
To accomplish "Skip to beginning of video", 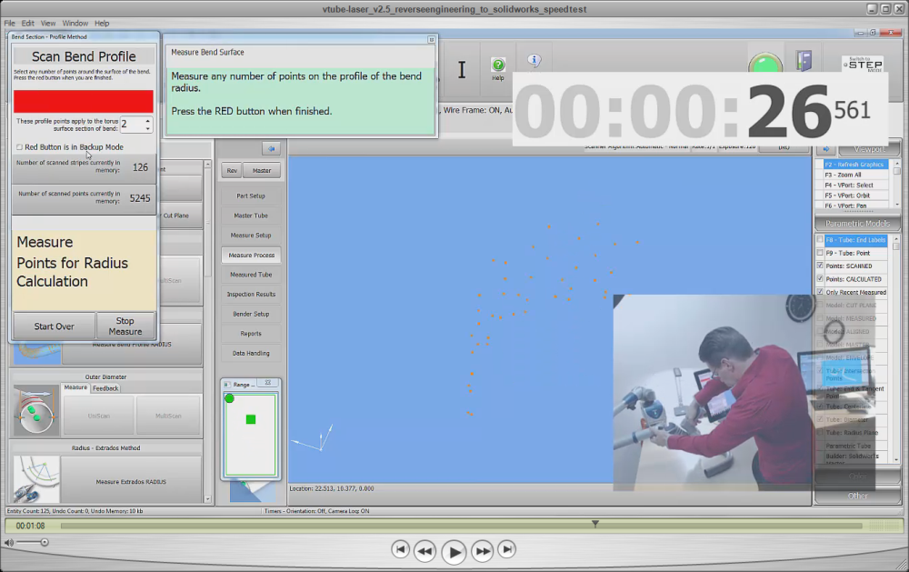I will point(400,549).
